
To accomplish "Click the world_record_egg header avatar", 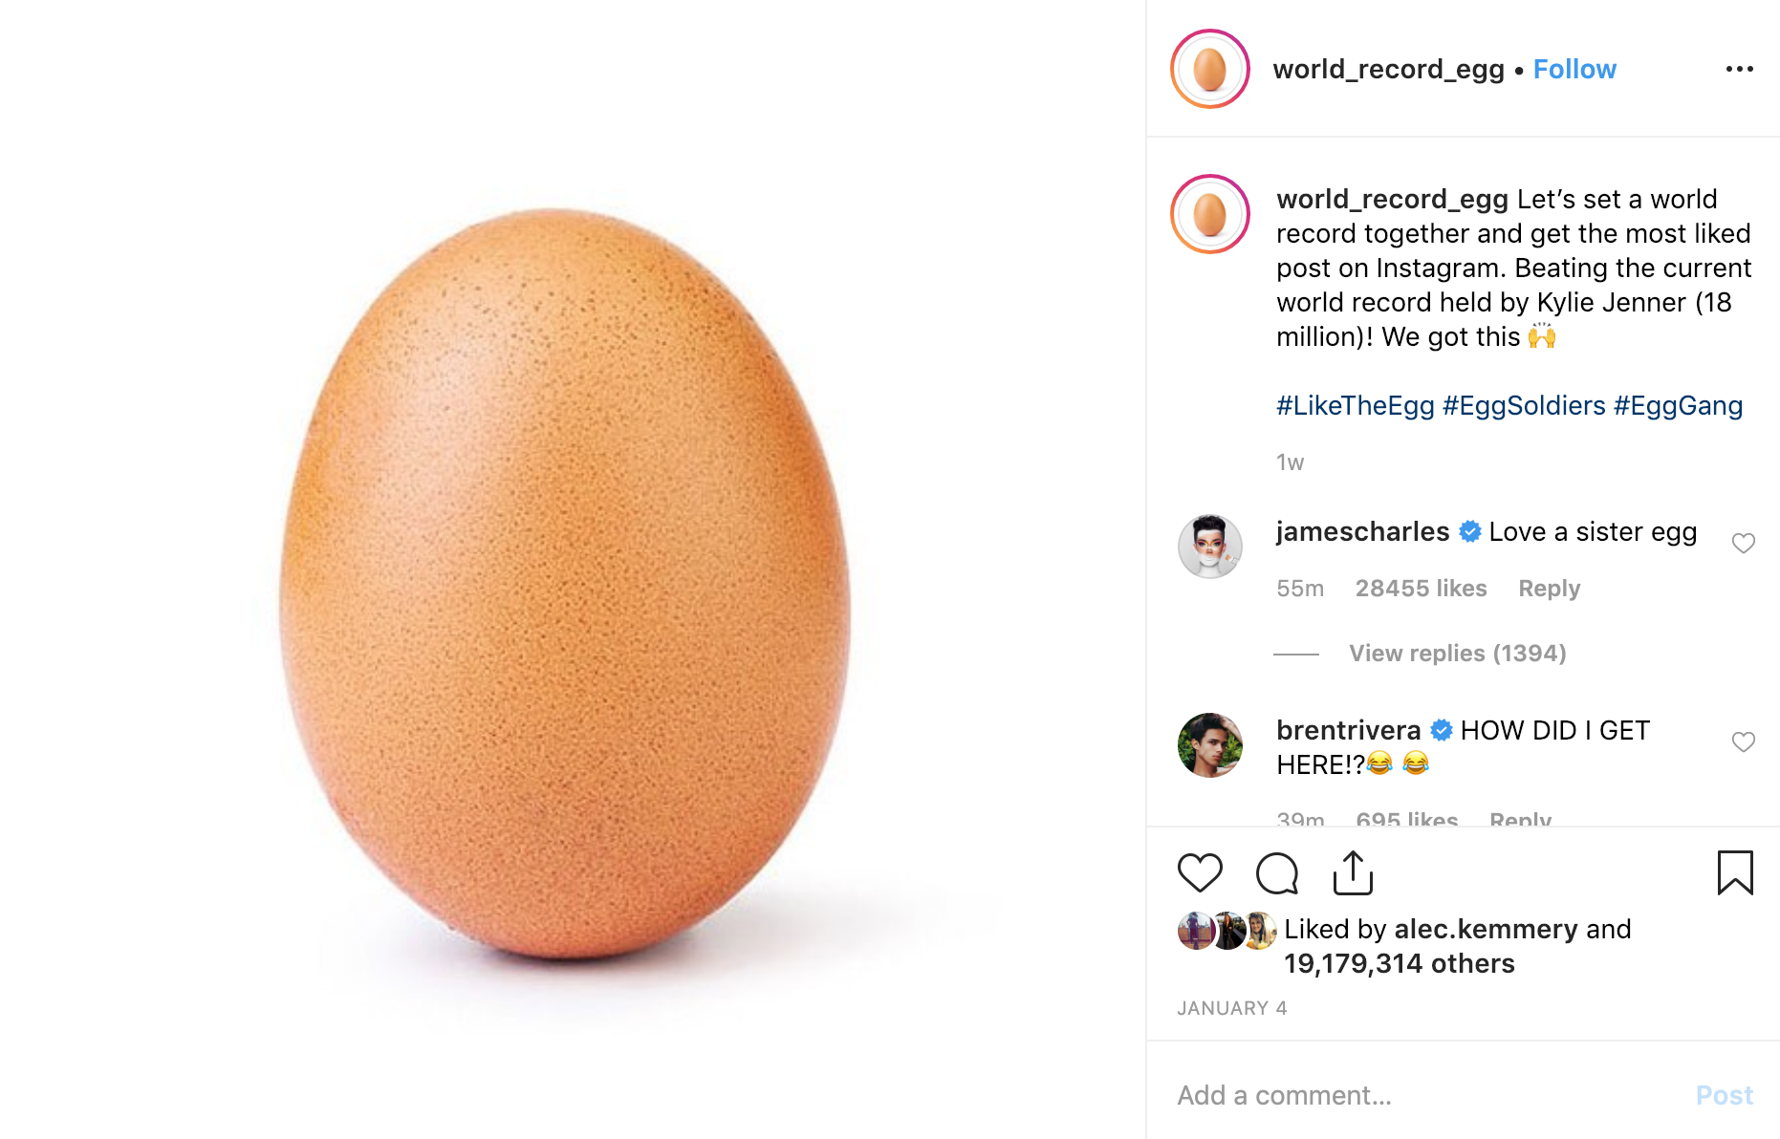I will tap(1209, 69).
